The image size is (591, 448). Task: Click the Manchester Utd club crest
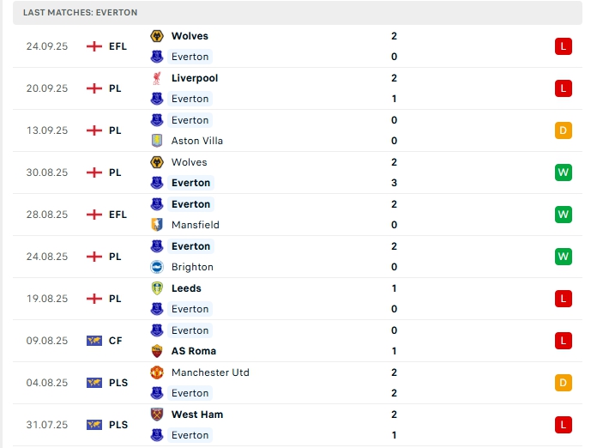pyautogui.click(x=157, y=372)
